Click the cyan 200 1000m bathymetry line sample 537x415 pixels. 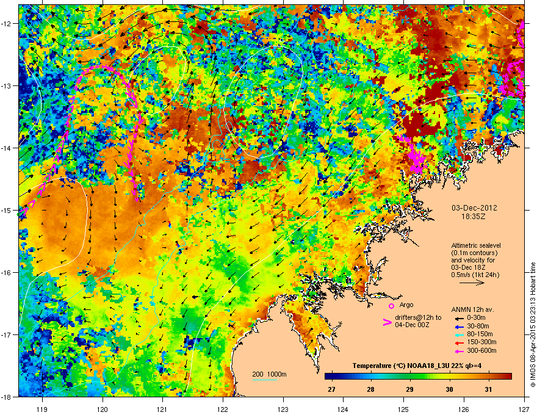click(x=265, y=380)
